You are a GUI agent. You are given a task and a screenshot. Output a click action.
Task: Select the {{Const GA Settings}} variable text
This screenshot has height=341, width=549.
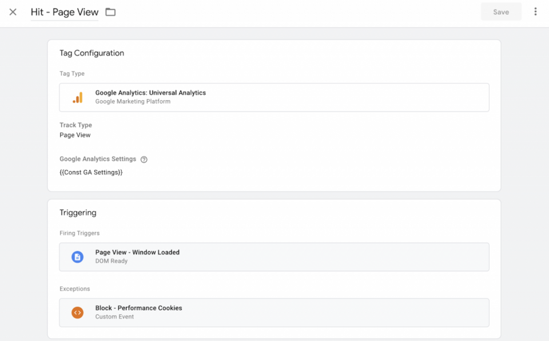tap(91, 172)
